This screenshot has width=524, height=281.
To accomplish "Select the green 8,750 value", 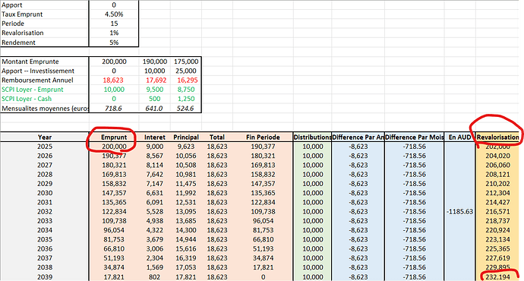I will coord(186,89).
